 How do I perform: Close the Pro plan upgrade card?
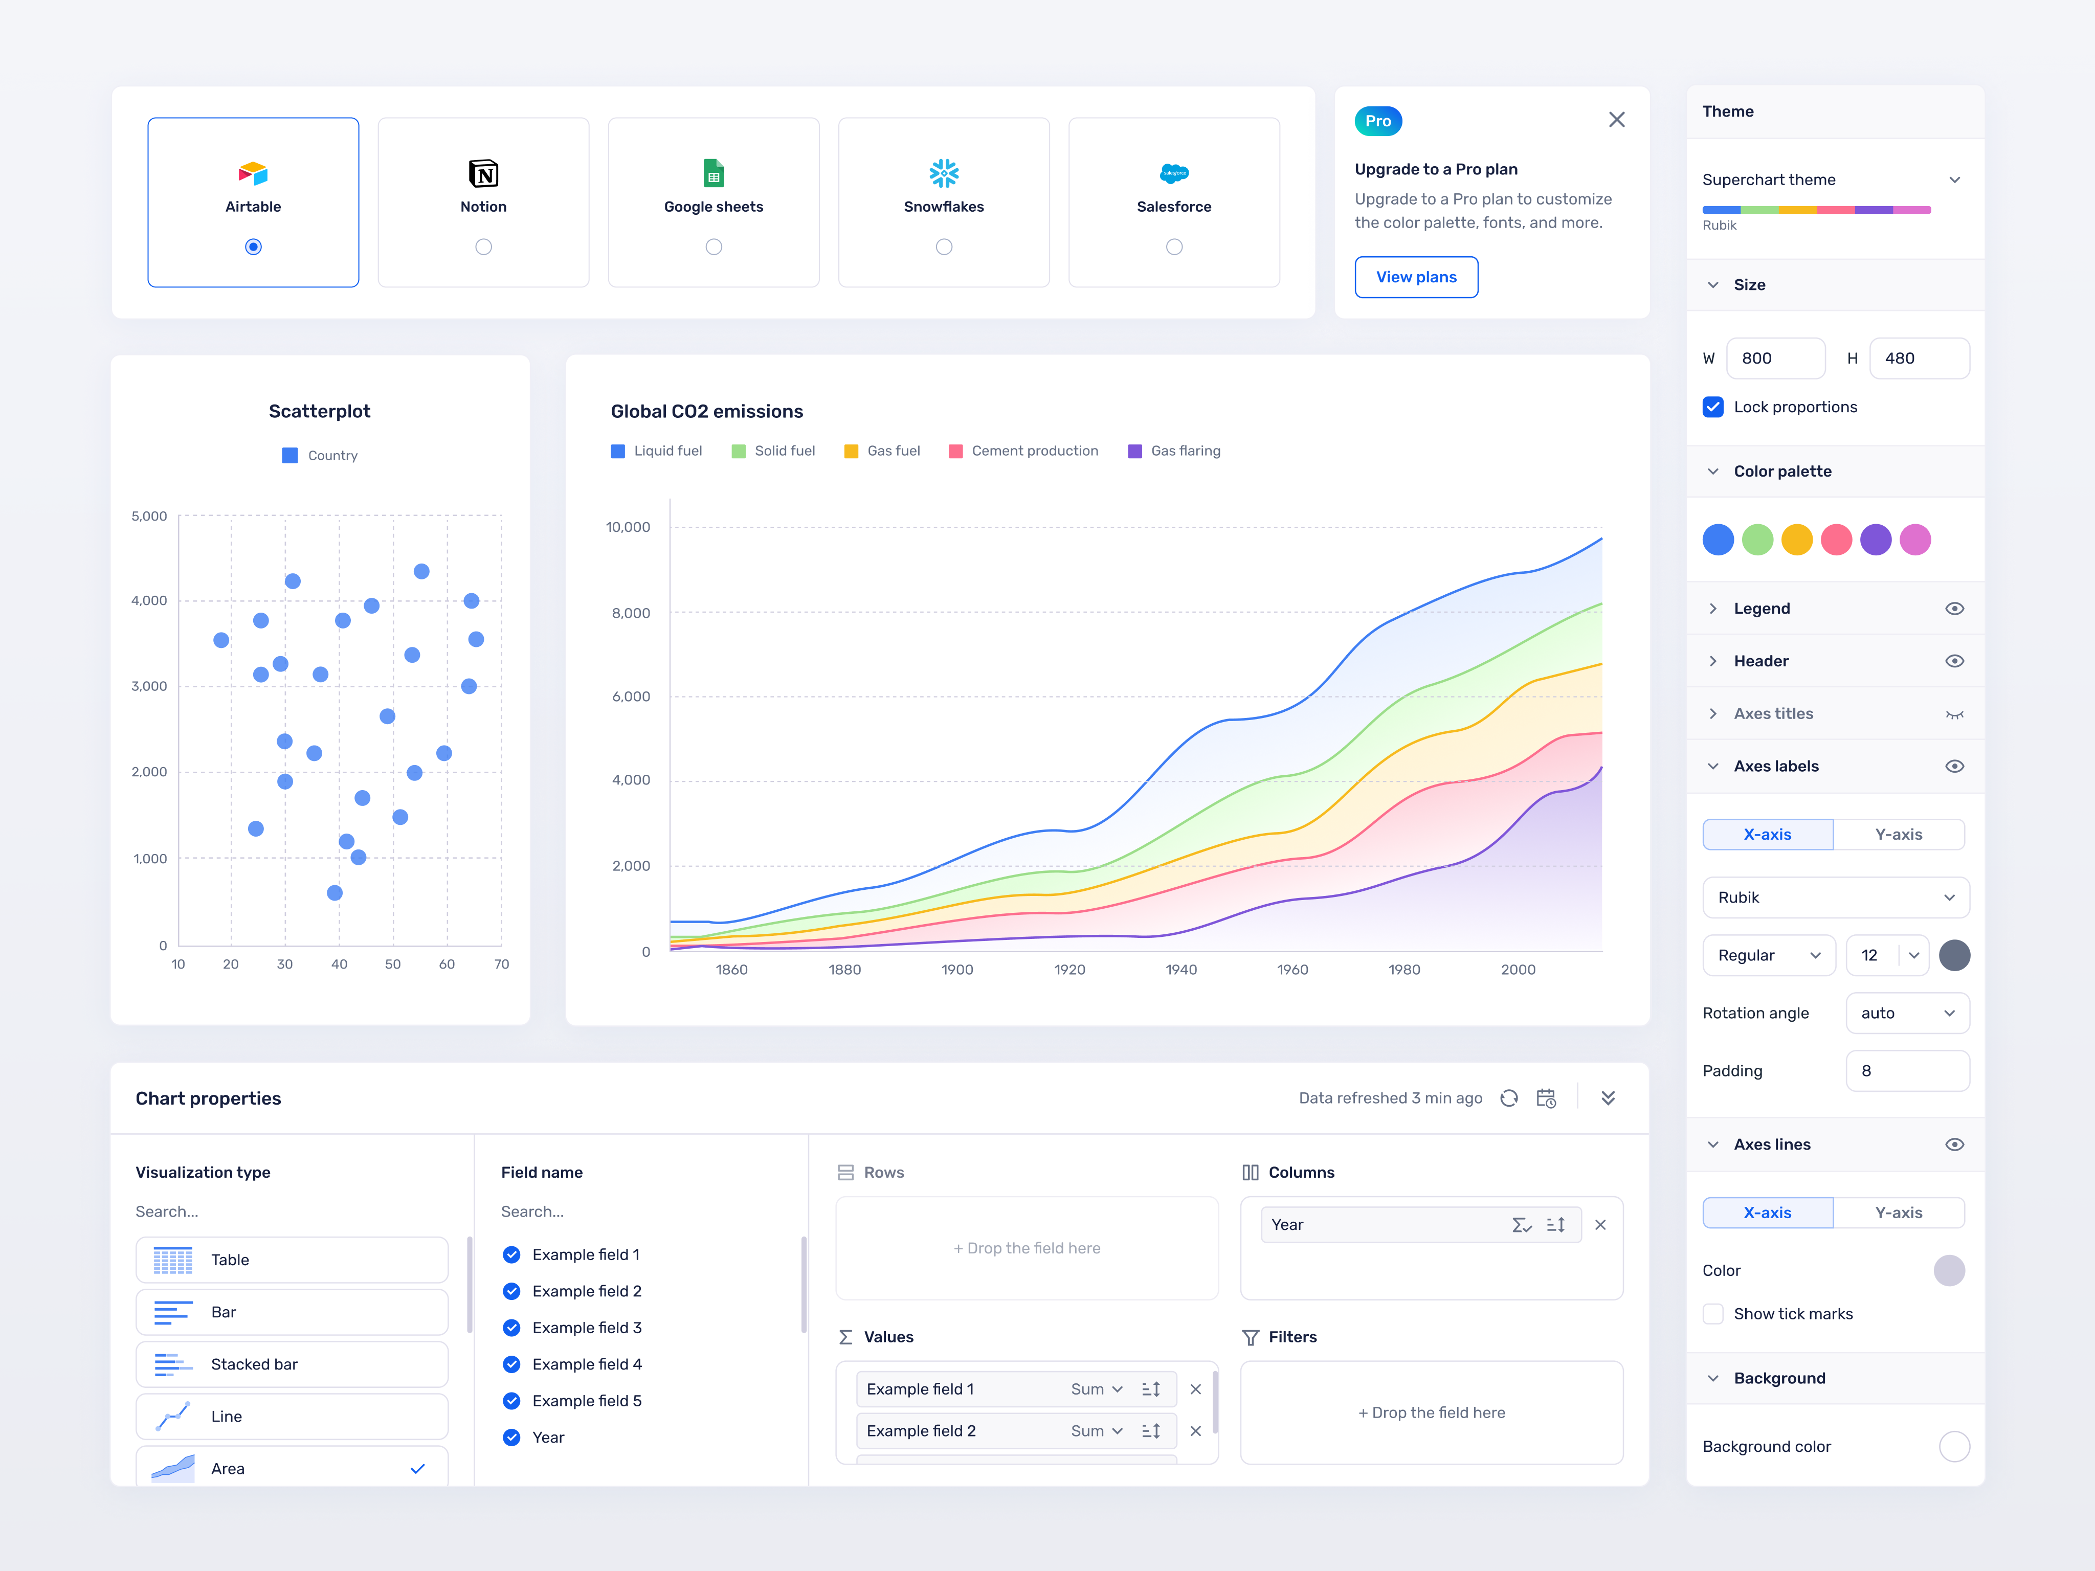[1617, 119]
